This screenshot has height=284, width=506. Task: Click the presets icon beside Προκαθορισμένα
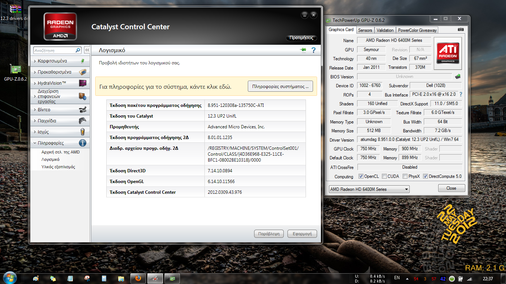point(83,72)
